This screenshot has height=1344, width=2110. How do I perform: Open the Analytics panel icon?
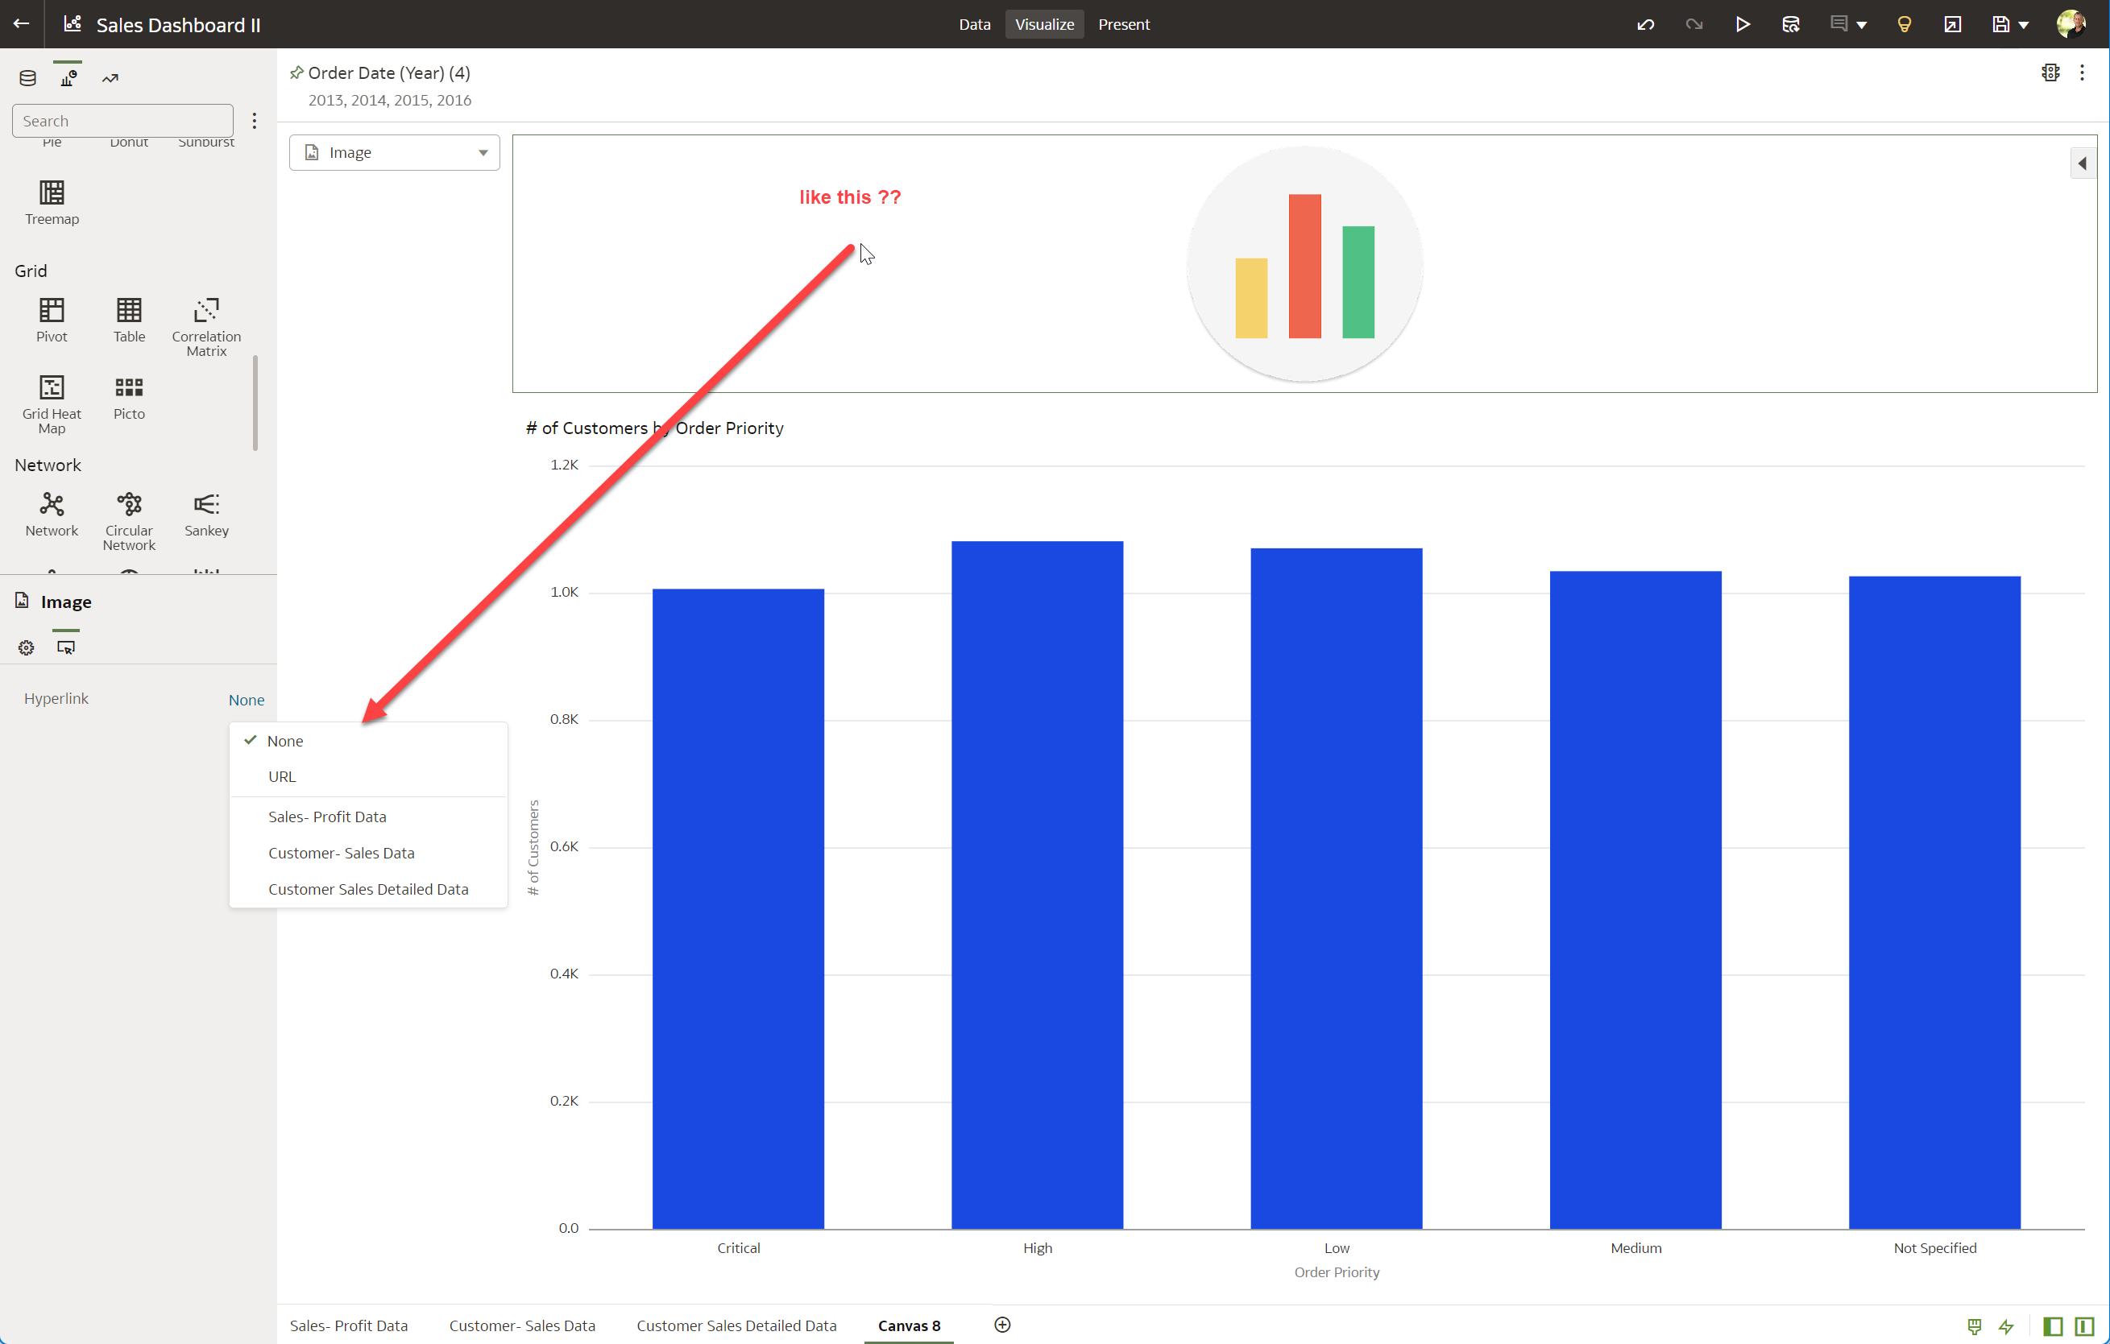(x=110, y=78)
